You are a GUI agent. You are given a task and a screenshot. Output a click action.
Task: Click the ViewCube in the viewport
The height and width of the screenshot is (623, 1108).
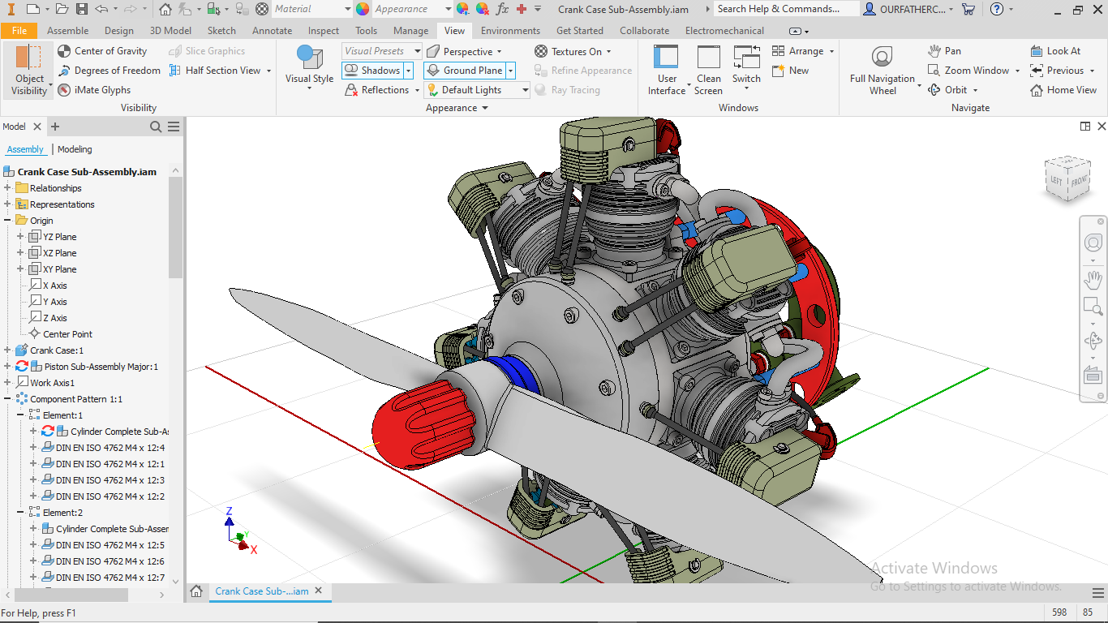1067,180
